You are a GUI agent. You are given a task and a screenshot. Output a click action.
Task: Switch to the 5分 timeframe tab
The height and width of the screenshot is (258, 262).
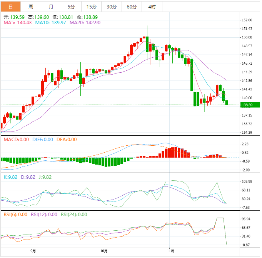[x=71, y=7]
